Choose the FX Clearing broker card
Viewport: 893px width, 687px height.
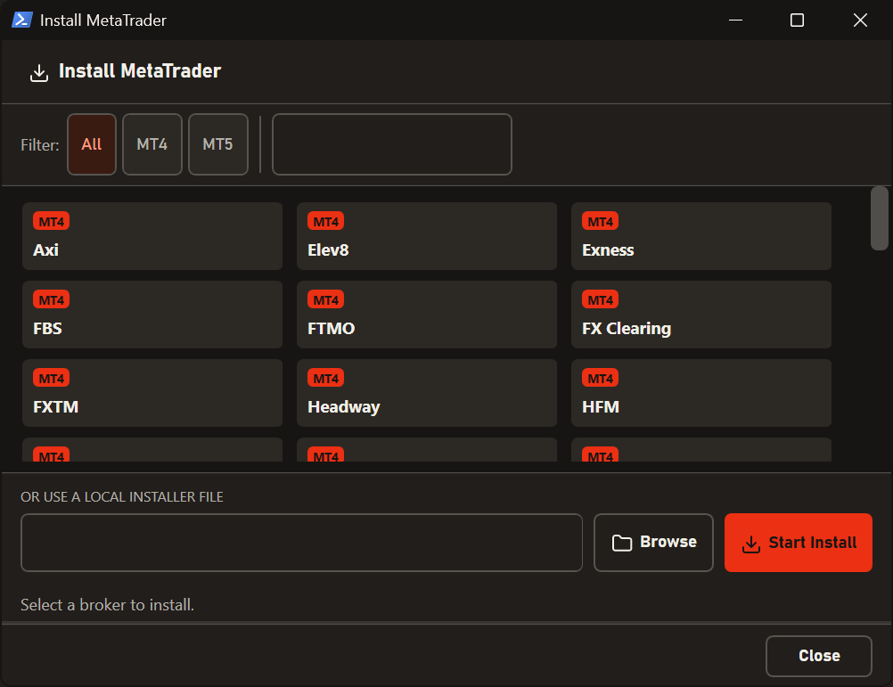(x=701, y=315)
